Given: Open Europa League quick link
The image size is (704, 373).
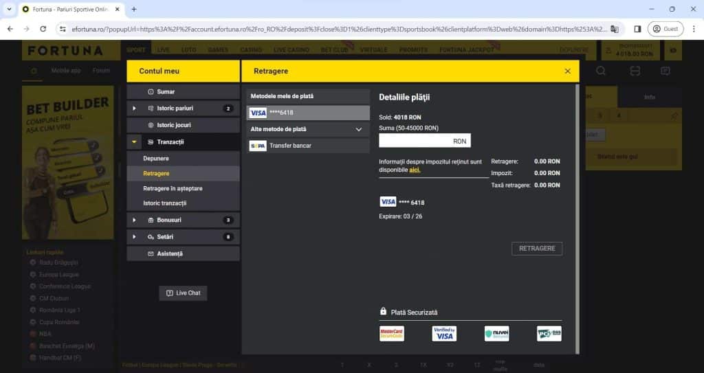Looking at the screenshot, I should pos(59,274).
